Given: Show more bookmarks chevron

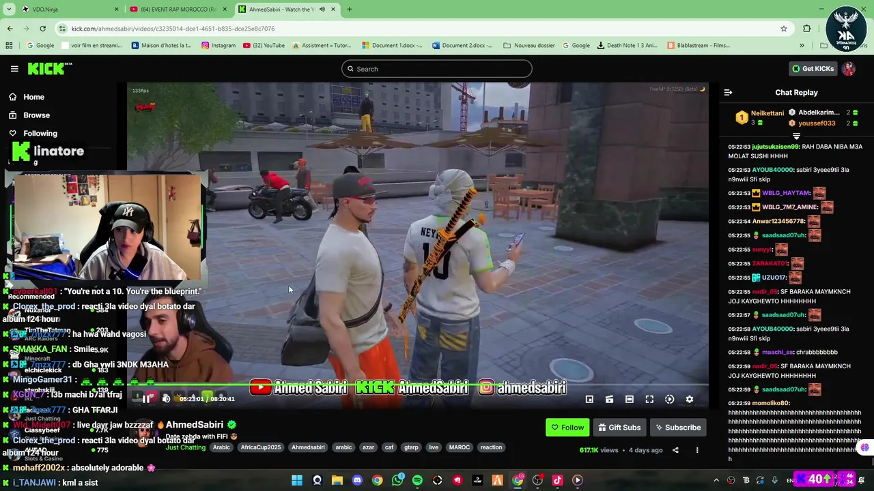Looking at the screenshot, I should click(x=802, y=46).
